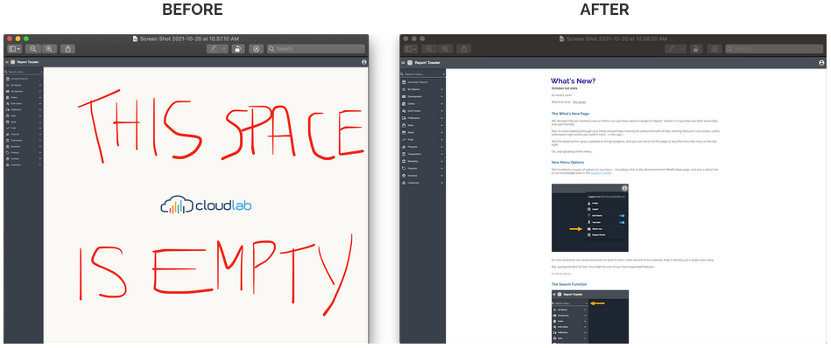Open Search menu dropdown in AFTER window sidebar
The image size is (831, 348).
point(443,74)
